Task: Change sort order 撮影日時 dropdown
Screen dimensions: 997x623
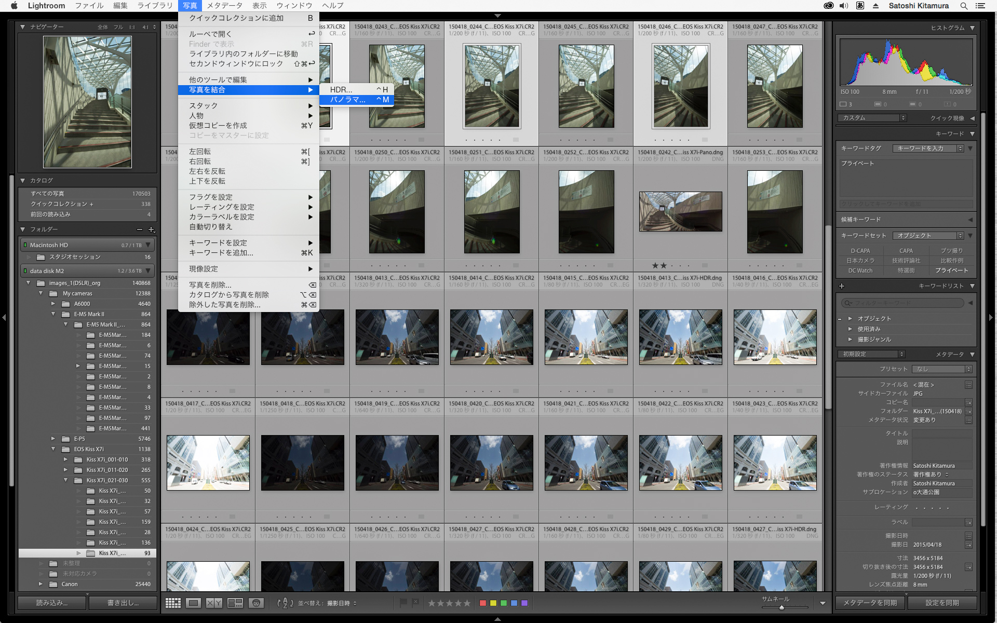Action: coord(342,603)
